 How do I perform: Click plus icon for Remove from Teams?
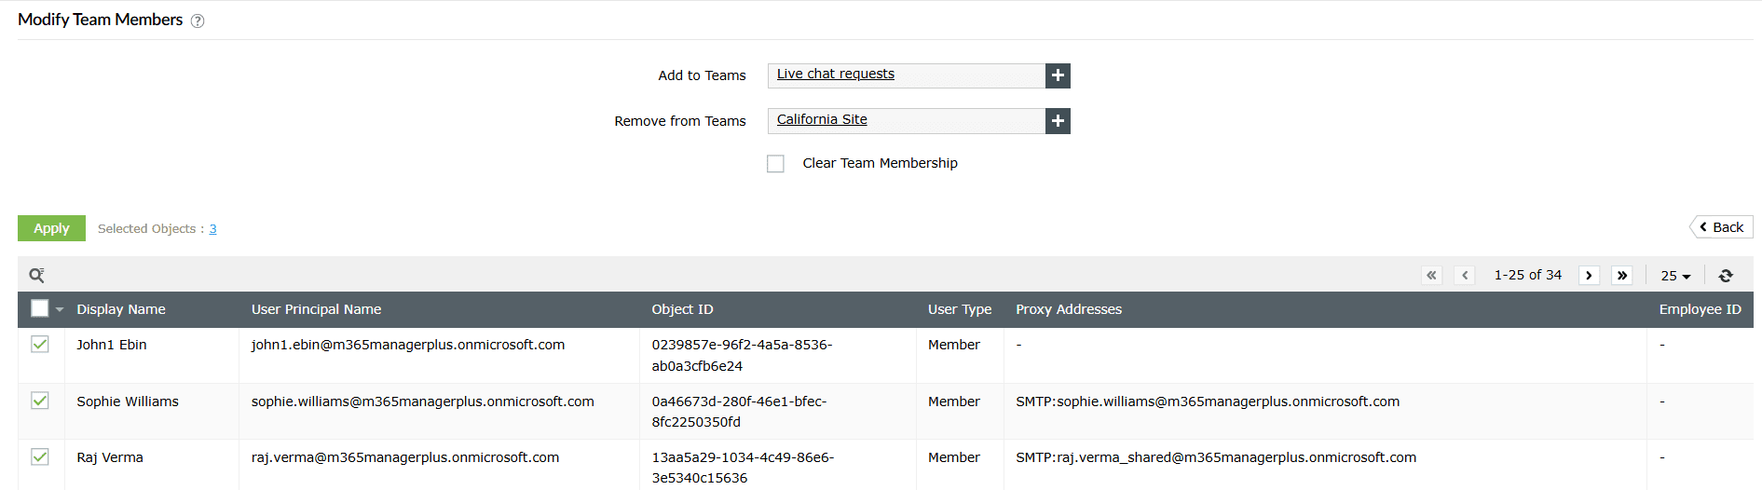point(1058,121)
